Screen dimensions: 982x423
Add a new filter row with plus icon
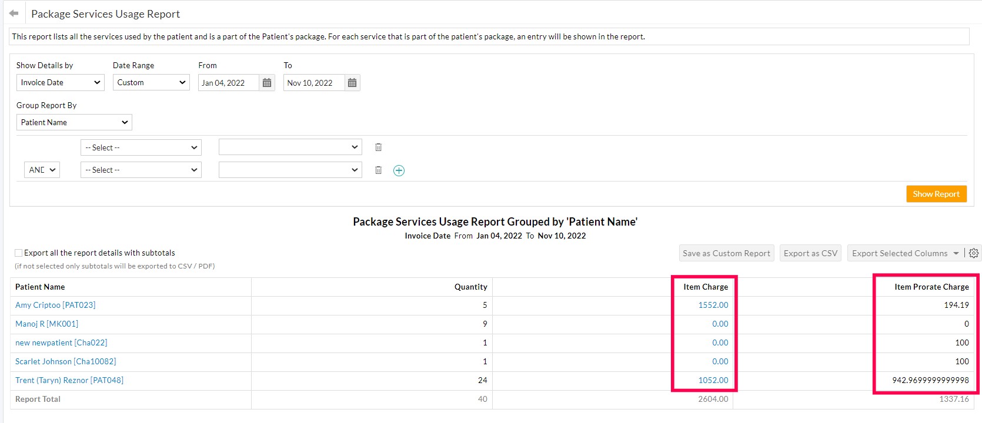click(x=399, y=170)
